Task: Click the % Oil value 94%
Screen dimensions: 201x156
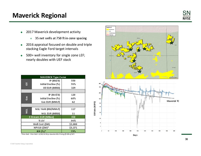Action: [x=73, y=121]
